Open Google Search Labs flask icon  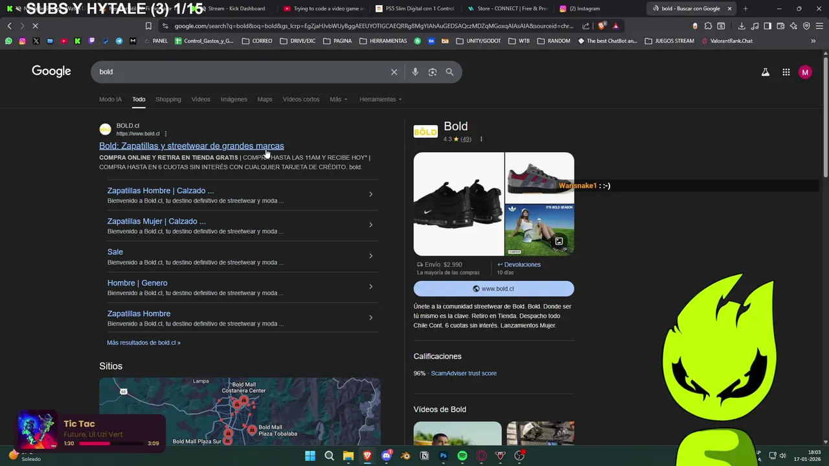pos(766,72)
